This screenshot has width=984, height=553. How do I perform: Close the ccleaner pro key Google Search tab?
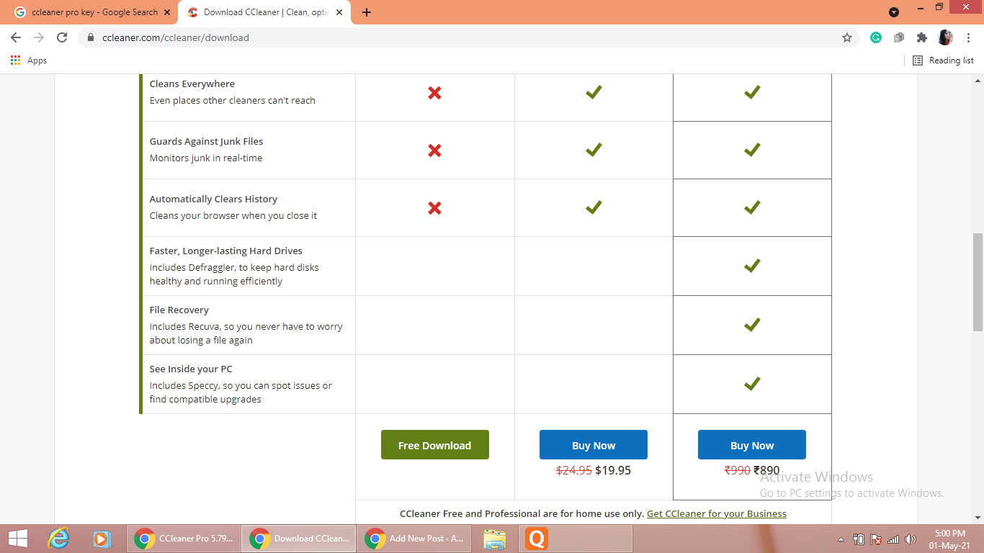point(167,12)
